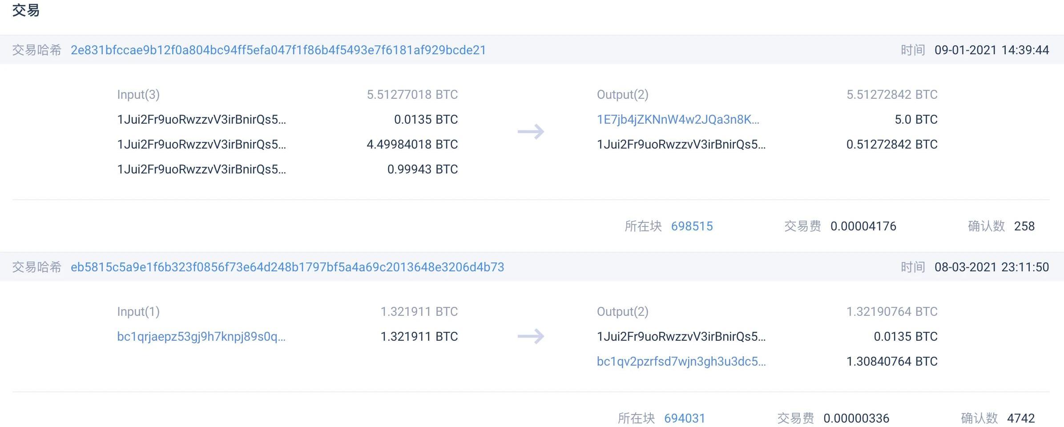
Task: Select the timestamp 09-01-2021 14:39:44
Action: (991, 50)
